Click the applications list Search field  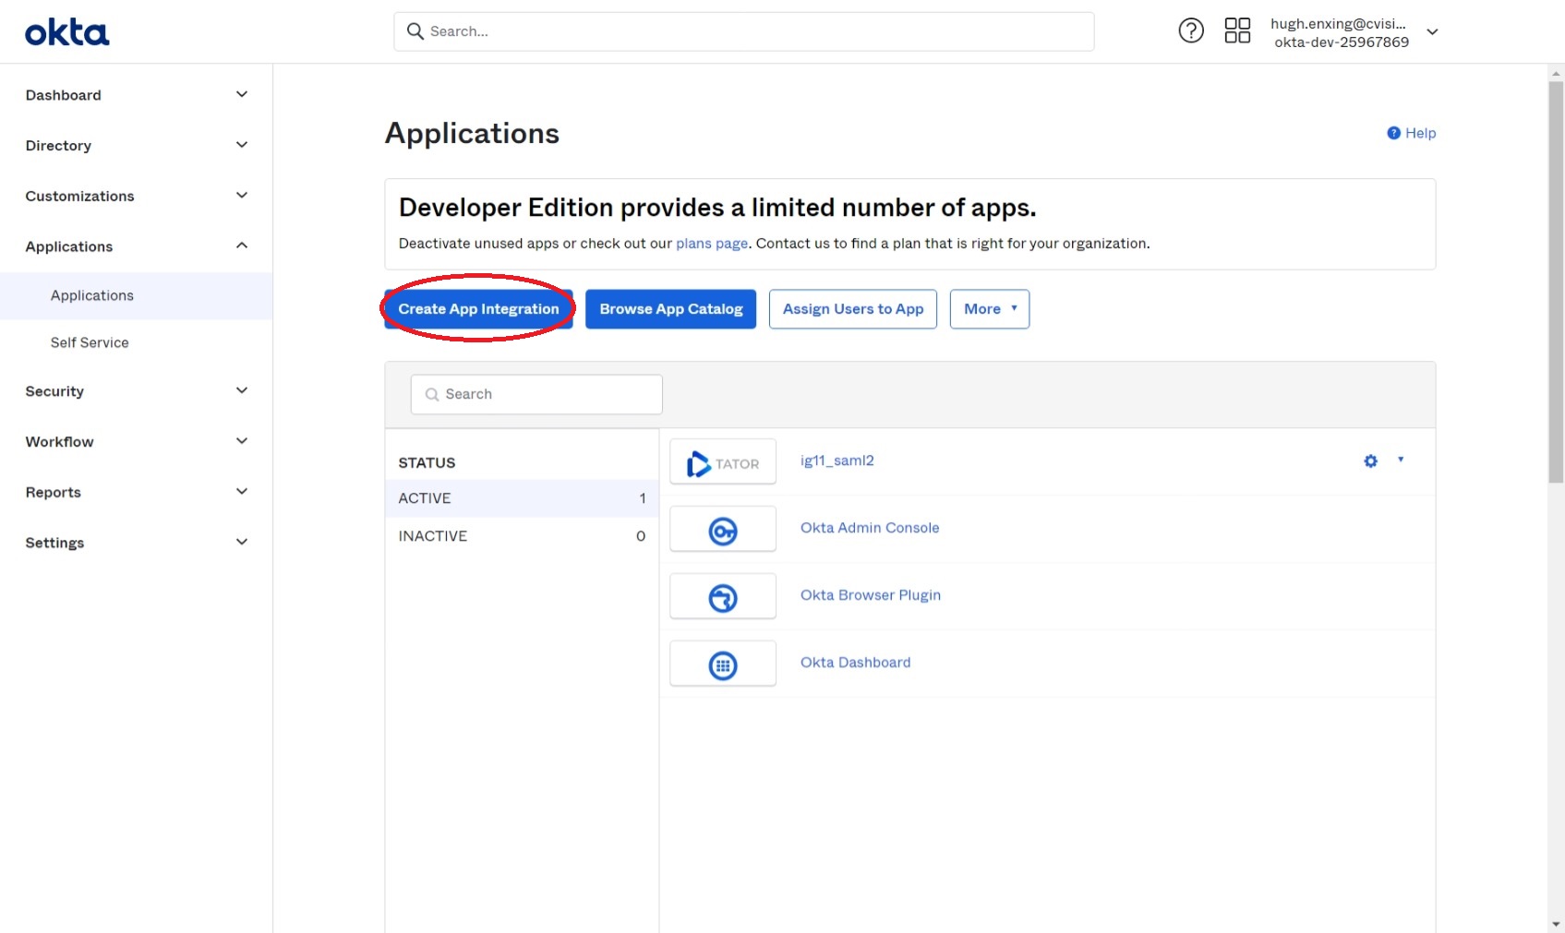pyautogui.click(x=536, y=394)
